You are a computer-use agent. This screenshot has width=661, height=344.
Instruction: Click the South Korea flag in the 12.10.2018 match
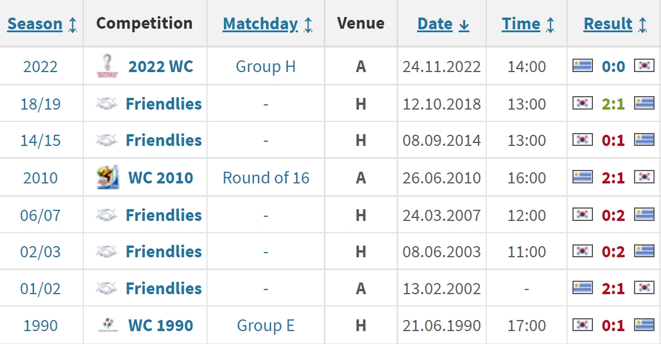582,103
